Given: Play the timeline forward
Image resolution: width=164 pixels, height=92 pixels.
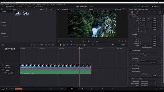Looking at the screenshot, I should click(91, 41).
